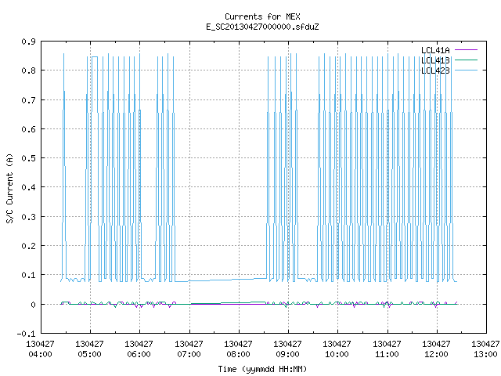
Task: Click the 130427 12:00 time tick label
Action: (436, 349)
